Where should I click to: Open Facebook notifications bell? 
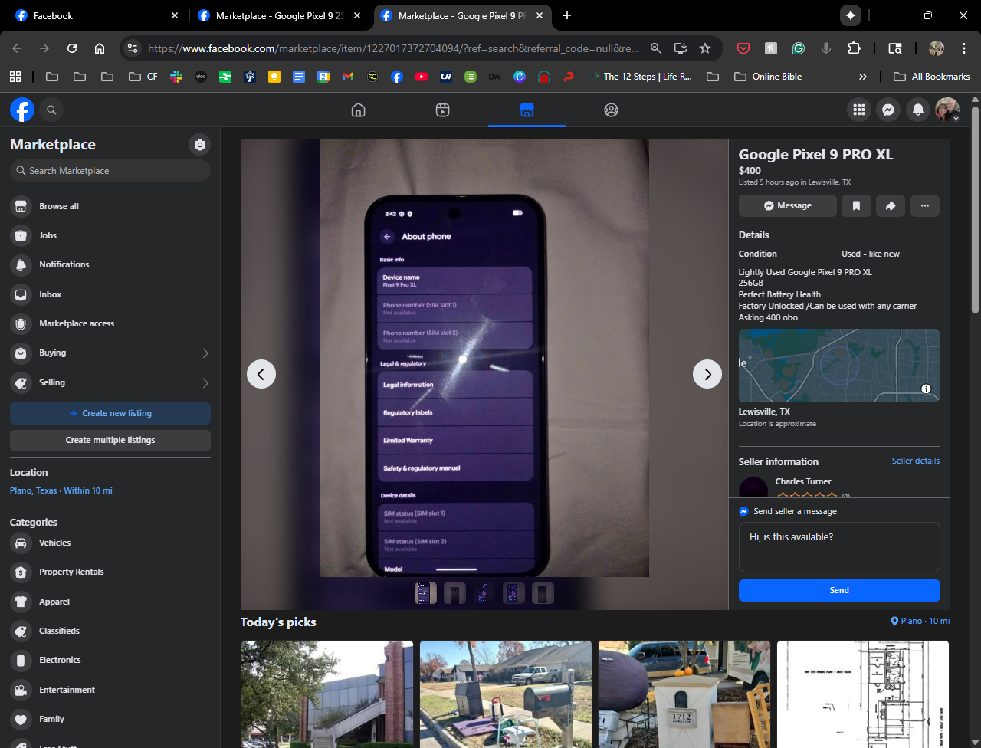click(x=917, y=110)
